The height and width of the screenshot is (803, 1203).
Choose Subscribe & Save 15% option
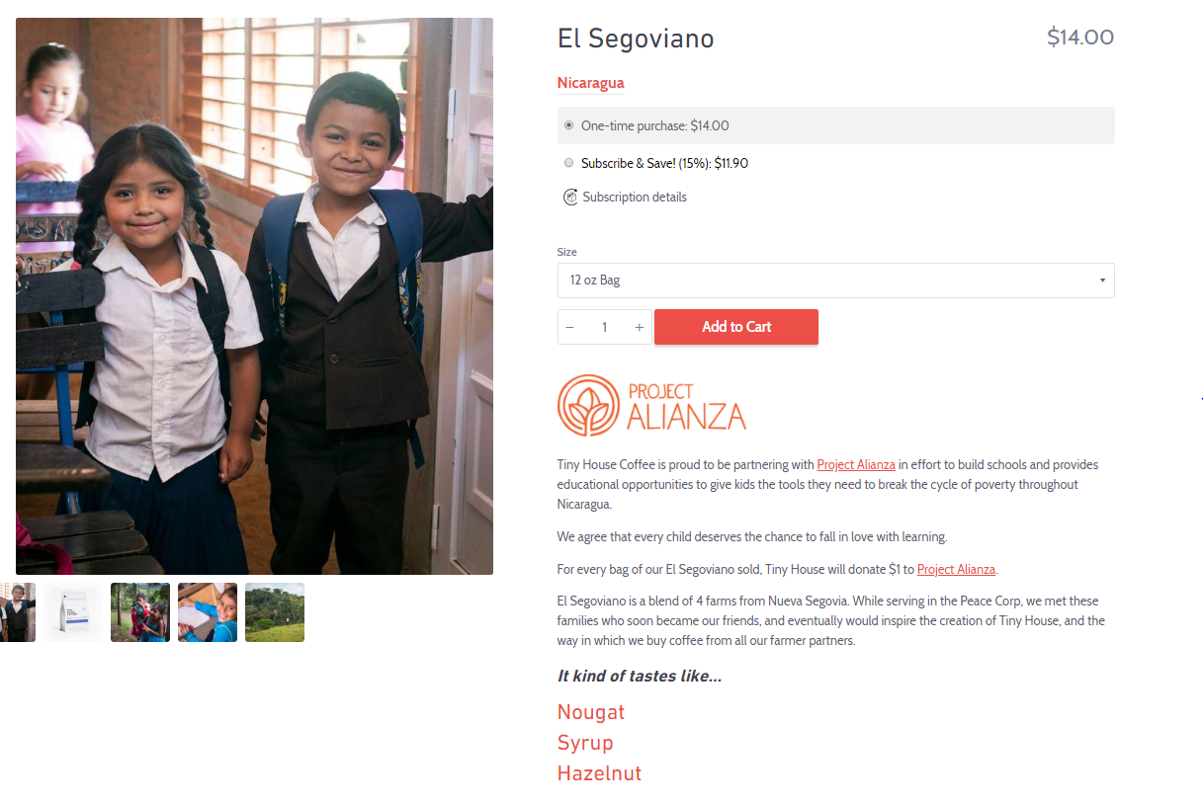(568, 163)
